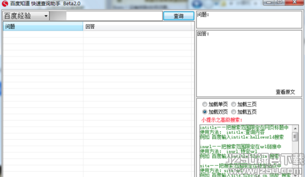Viewport: 305px width, 177px height.
Task: Click the tips box scrollbar thumb
Action: 295,137
